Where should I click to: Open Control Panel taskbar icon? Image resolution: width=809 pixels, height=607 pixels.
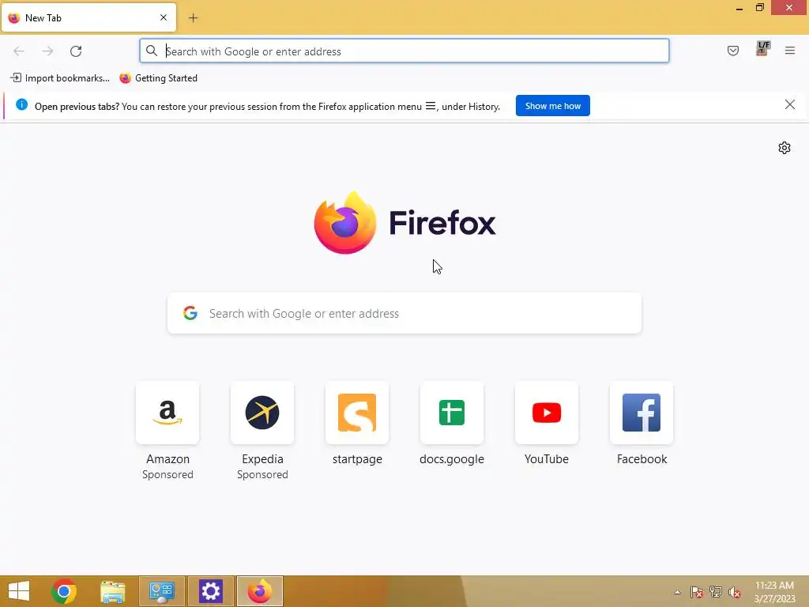[x=161, y=591]
